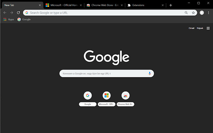Open the Microsoft shortcut tile icon
The width and height of the screenshot is (213, 133).
[x=106, y=95]
